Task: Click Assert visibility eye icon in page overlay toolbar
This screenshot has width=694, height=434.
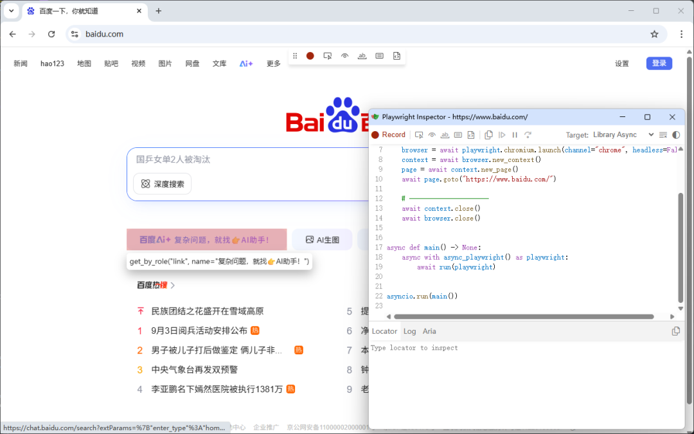Action: point(345,56)
